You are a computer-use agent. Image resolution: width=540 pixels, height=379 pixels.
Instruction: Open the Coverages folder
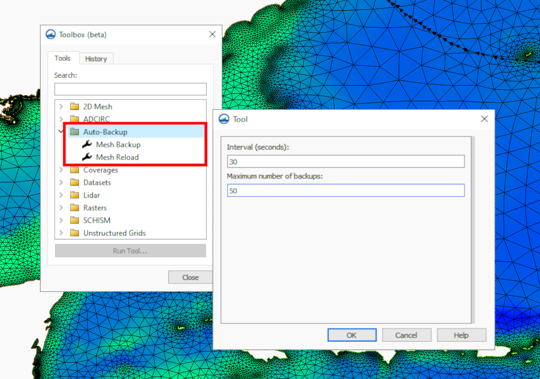(x=101, y=170)
